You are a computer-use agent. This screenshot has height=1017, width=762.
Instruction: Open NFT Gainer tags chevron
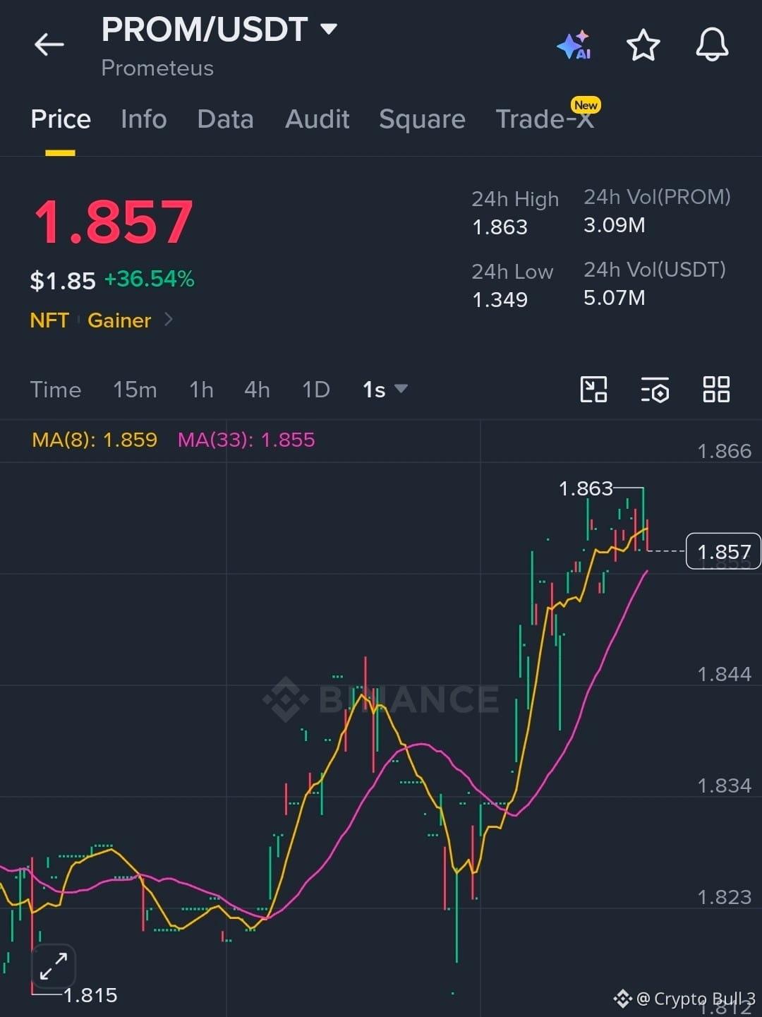tap(169, 320)
